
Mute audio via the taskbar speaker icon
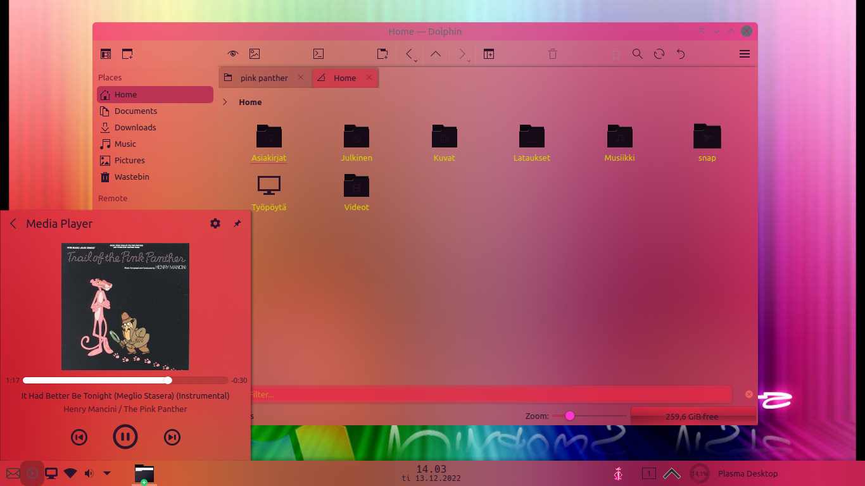click(x=89, y=473)
